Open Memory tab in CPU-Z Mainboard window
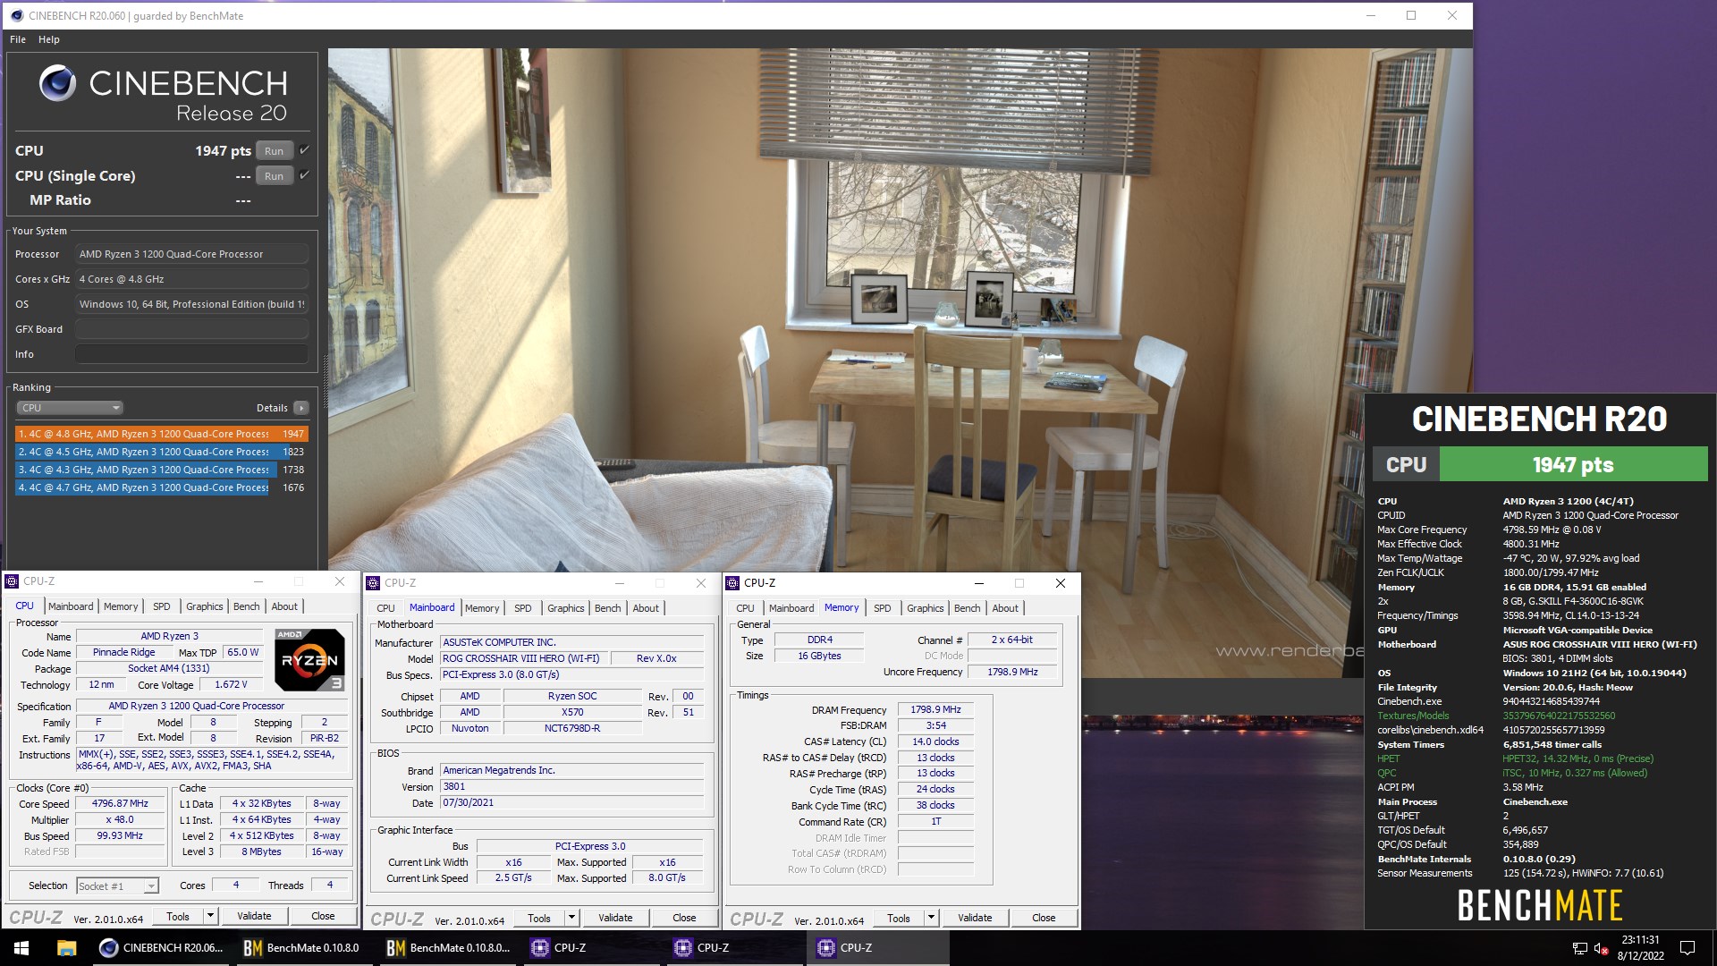The height and width of the screenshot is (966, 1717). point(482,608)
